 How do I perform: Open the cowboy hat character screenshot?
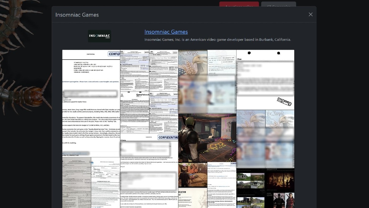[x=192, y=174]
